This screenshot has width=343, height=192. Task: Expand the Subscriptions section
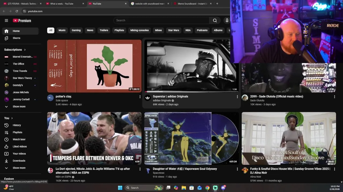tap(15, 50)
